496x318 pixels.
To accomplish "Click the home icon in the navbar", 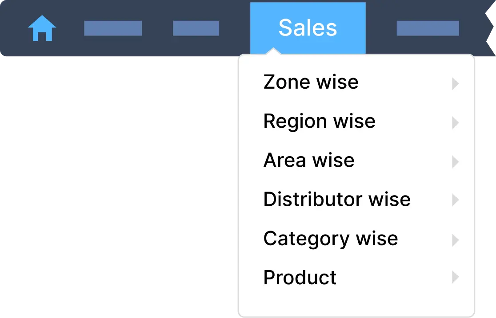I will pos(42,28).
